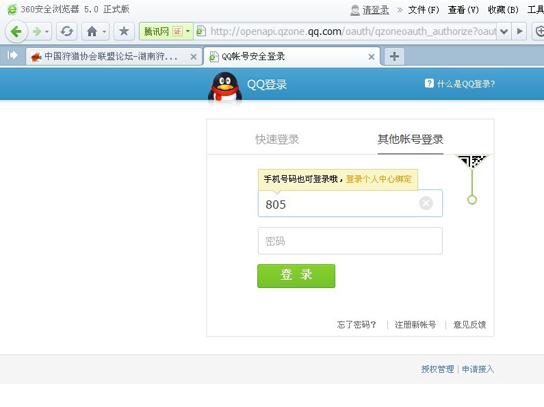Open the 收藏(B) menu
This screenshot has height=407, width=544.
(x=503, y=10)
